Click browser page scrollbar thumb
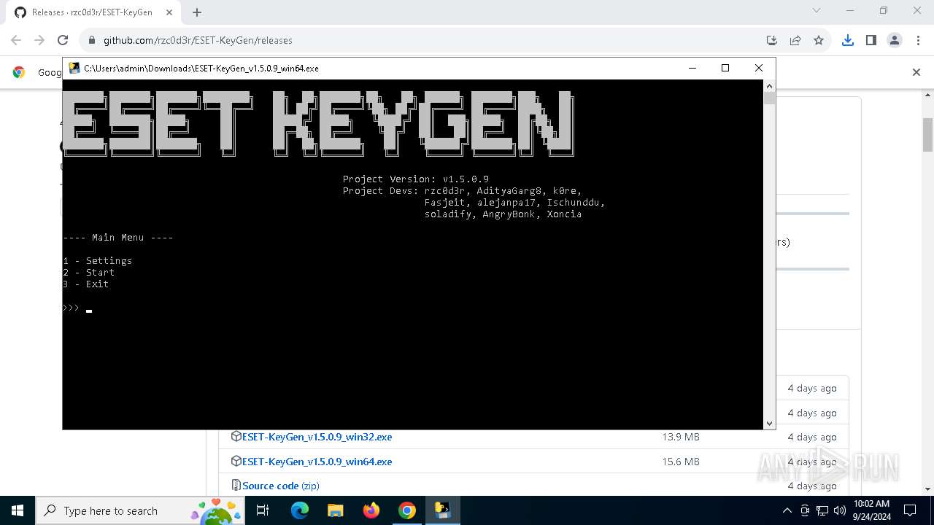934x525 pixels. click(928, 134)
